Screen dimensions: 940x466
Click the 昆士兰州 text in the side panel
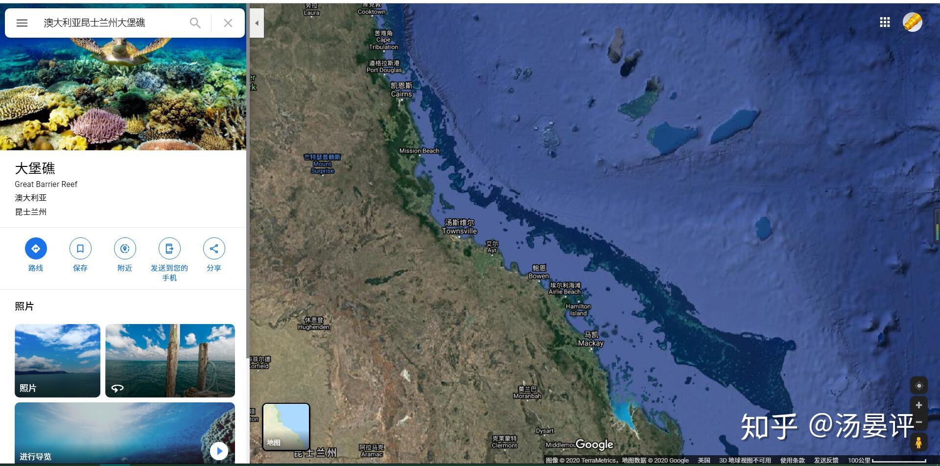click(31, 212)
